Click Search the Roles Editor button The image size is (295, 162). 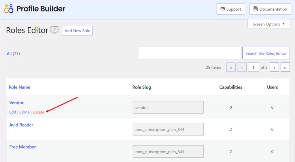[x=266, y=53]
